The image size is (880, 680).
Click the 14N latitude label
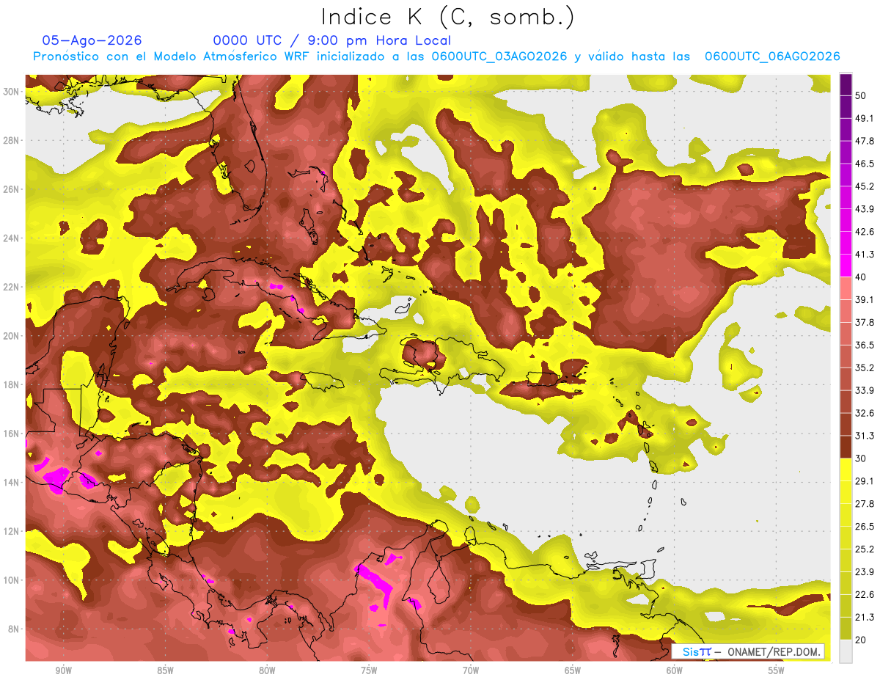coord(12,482)
